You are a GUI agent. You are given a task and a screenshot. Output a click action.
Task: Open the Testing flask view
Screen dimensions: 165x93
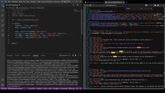tap(2, 30)
